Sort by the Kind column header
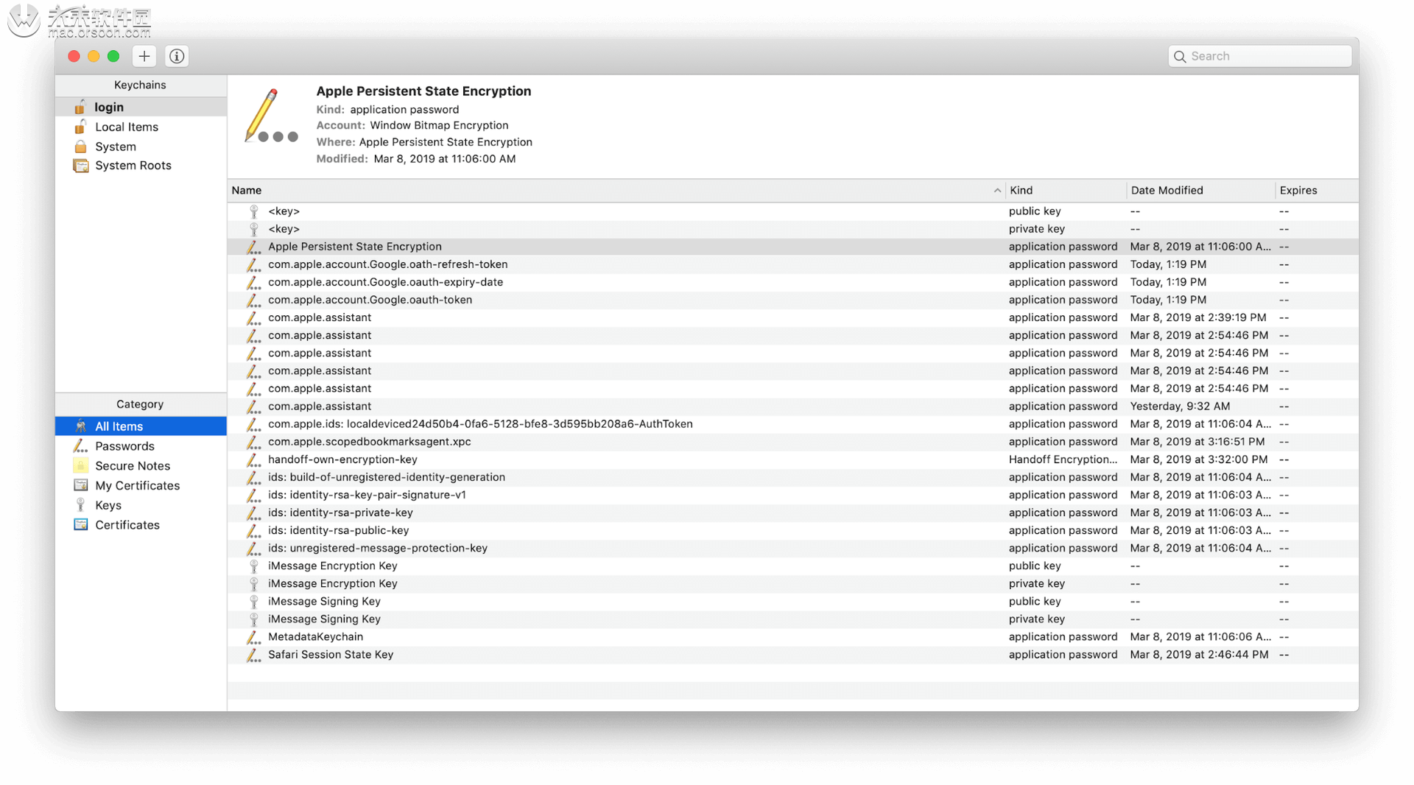Image resolution: width=1414 pixels, height=785 pixels. point(1066,191)
